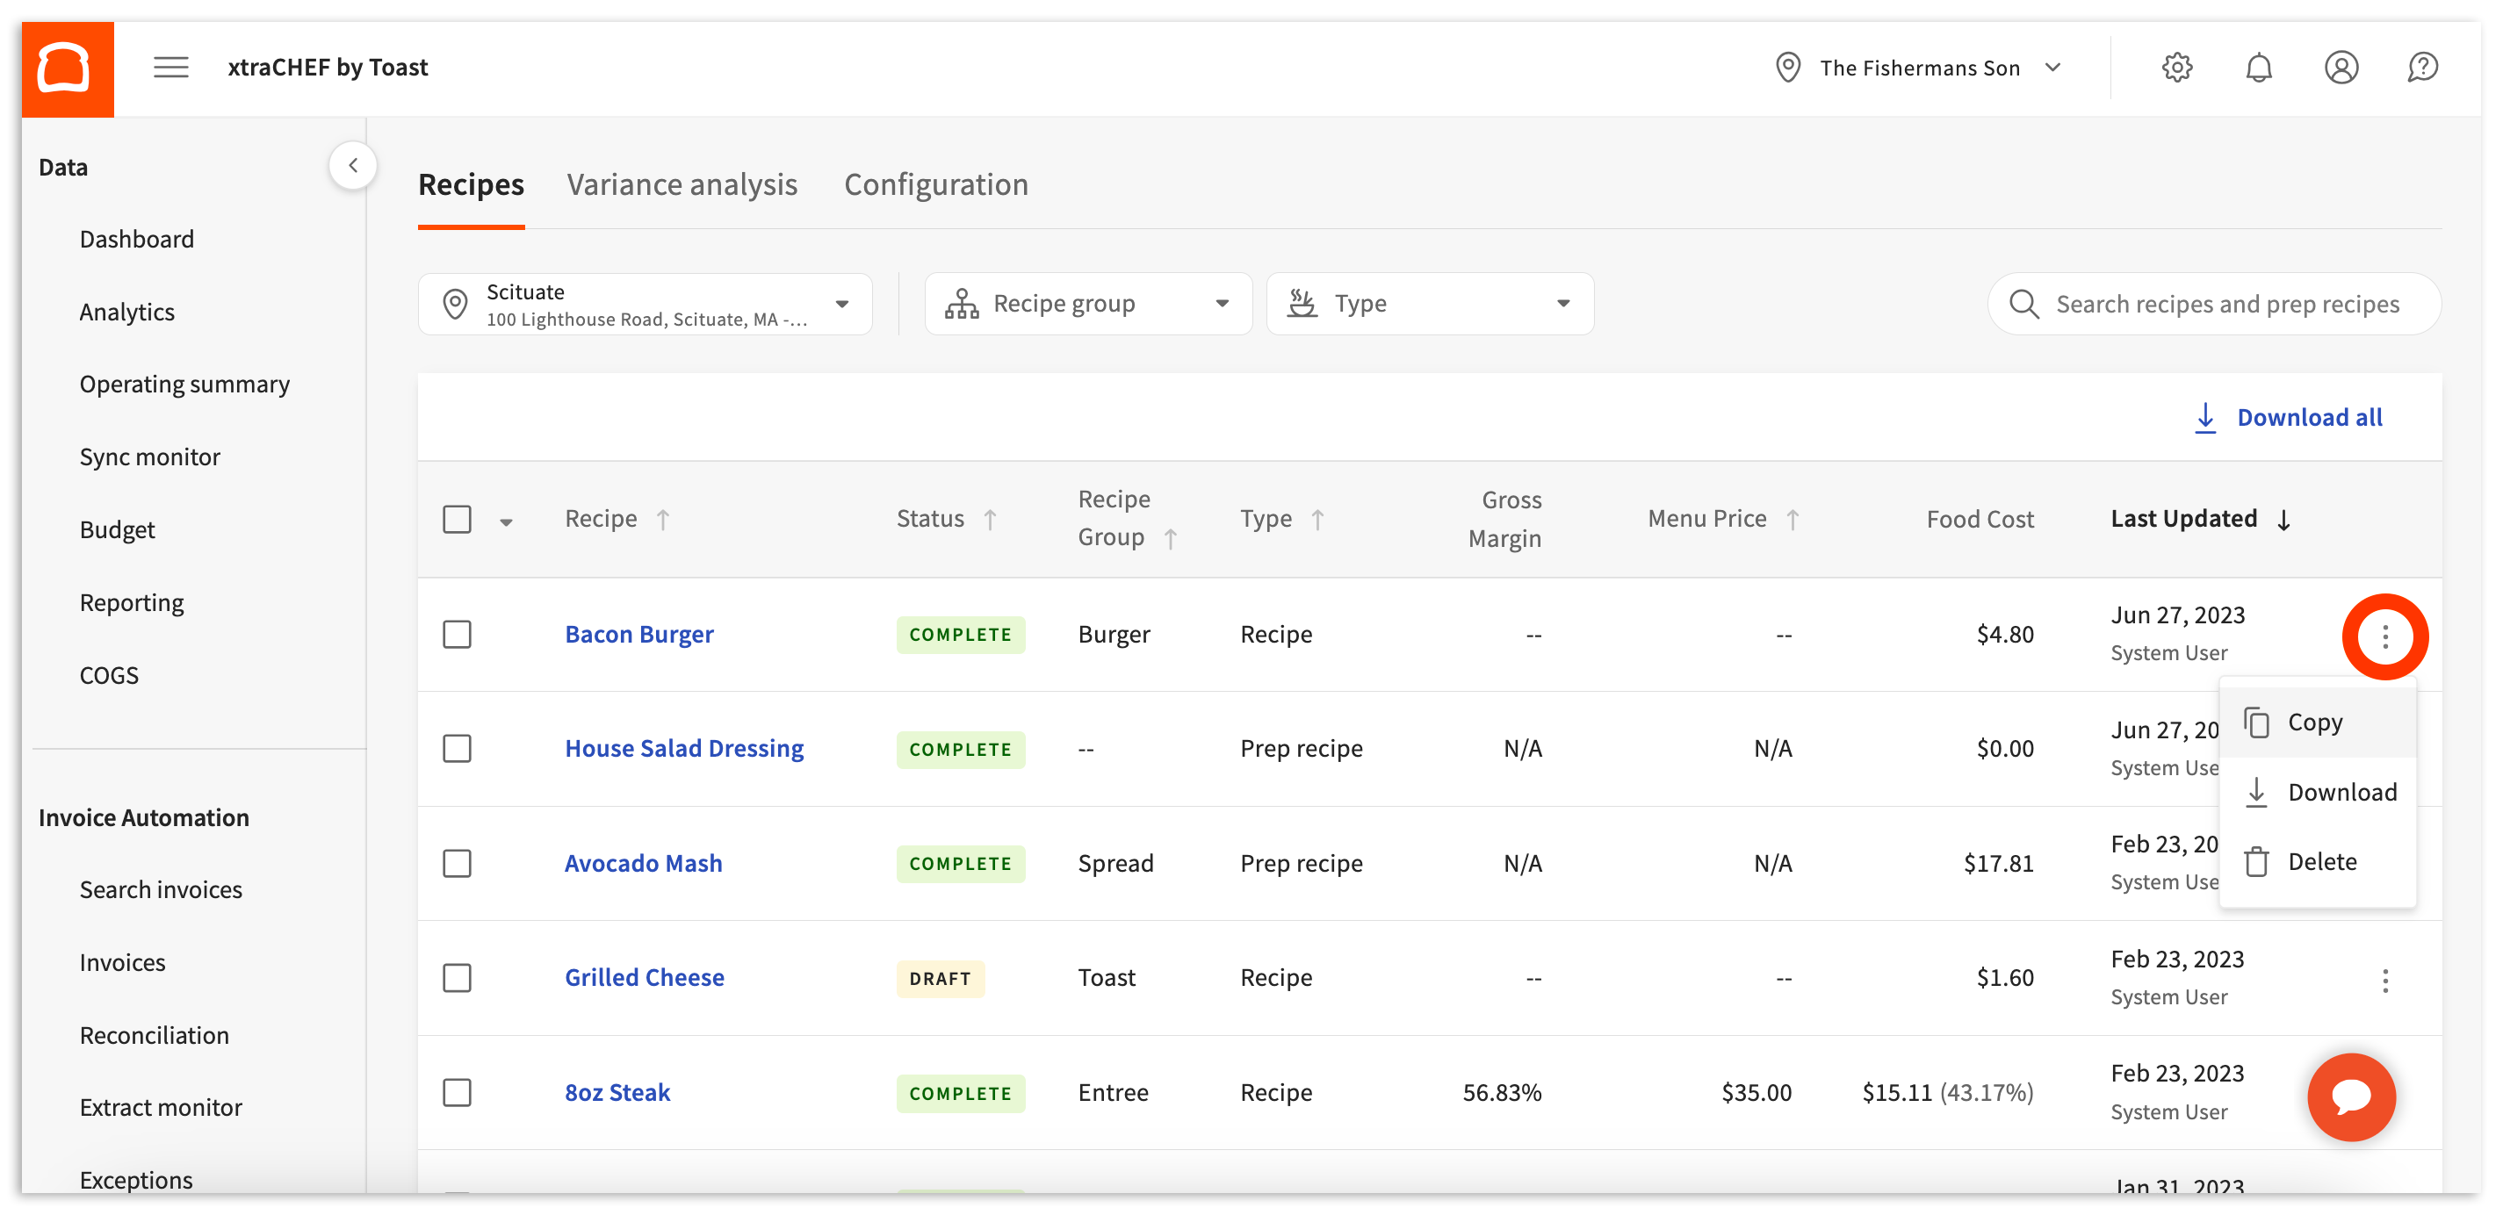Click the notifications bell icon
Image resolution: width=2503 pixels, height=1215 pixels.
click(x=2258, y=67)
